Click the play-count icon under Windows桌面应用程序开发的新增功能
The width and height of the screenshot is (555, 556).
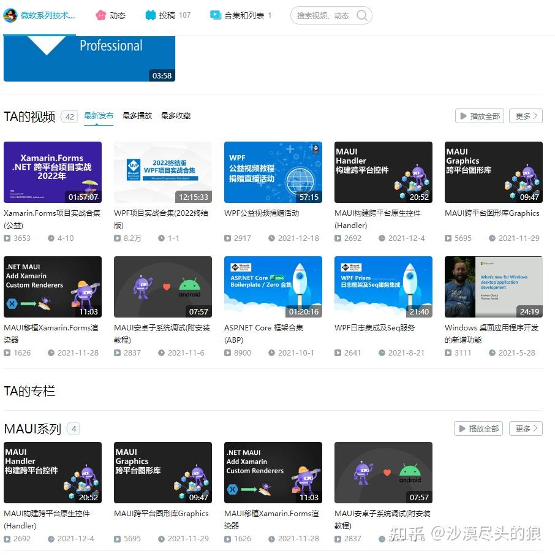tap(448, 352)
